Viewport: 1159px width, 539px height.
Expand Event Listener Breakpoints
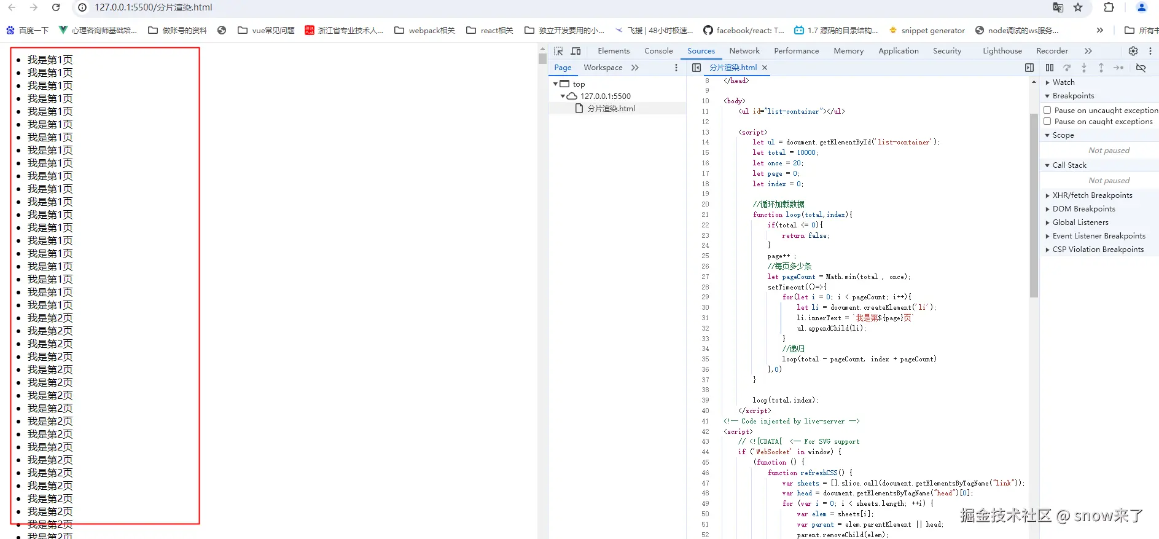pyautogui.click(x=1048, y=236)
